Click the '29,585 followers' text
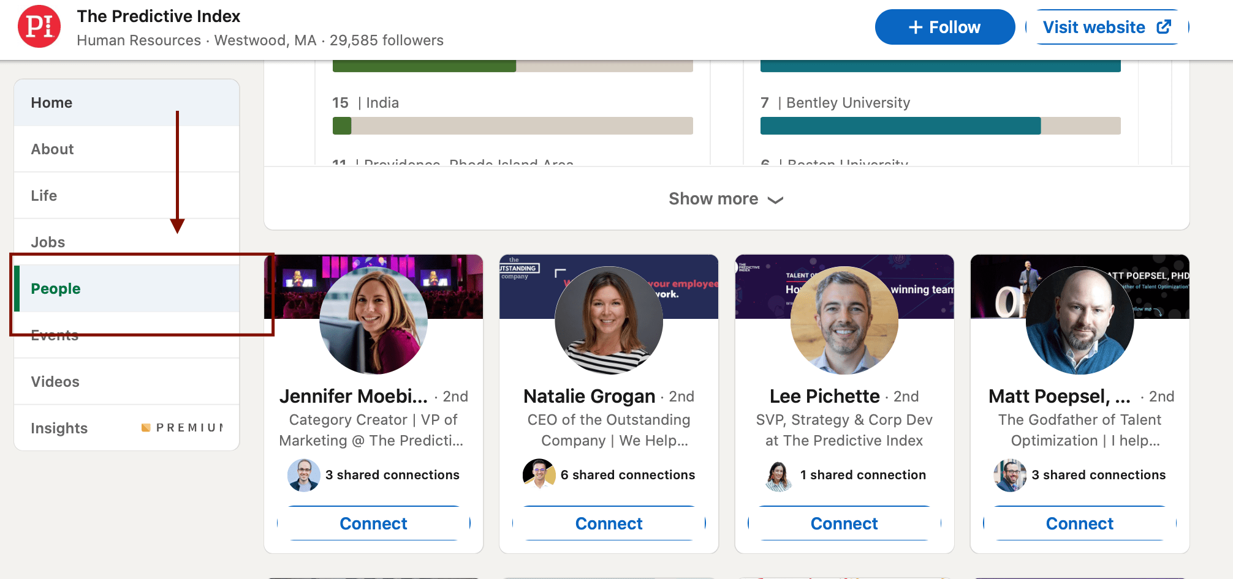This screenshot has height=579, width=1233. 387,40
